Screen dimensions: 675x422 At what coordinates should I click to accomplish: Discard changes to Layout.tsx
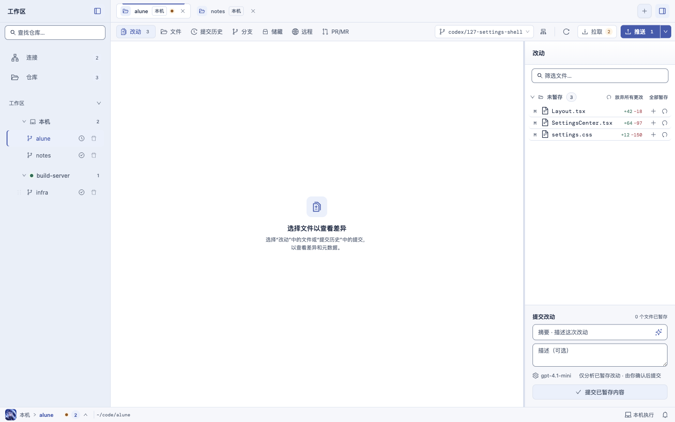pyautogui.click(x=665, y=111)
